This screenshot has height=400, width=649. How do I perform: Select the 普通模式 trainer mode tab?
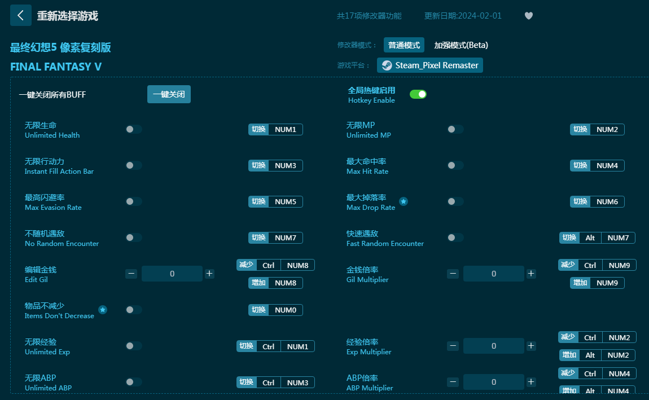click(404, 45)
